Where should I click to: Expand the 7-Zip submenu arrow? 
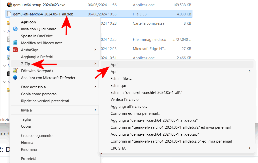coord(95,64)
